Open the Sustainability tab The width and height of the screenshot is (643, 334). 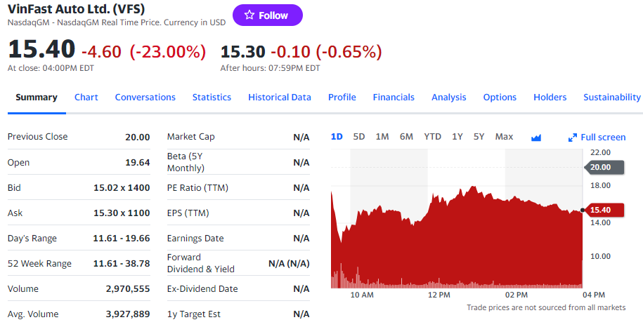611,98
